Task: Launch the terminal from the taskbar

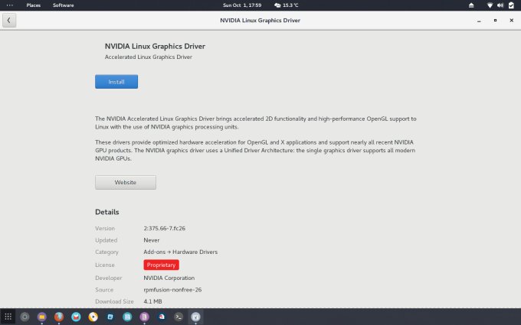Action: [179, 317]
